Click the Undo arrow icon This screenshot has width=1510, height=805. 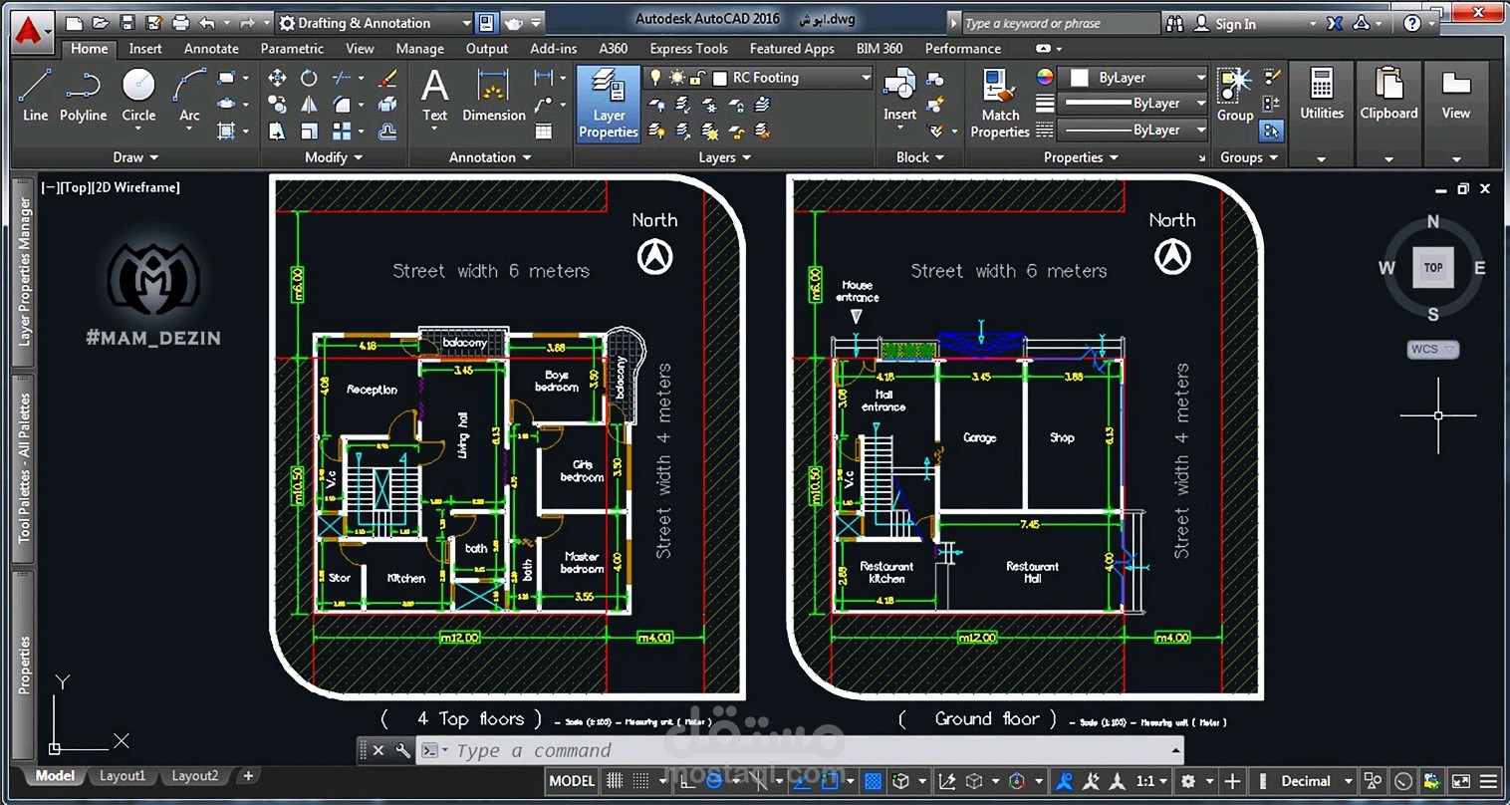point(207,23)
